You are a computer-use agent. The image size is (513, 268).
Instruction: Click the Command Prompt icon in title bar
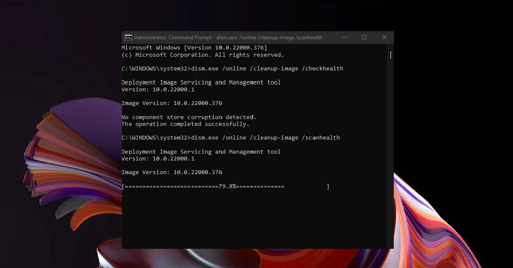click(128, 38)
